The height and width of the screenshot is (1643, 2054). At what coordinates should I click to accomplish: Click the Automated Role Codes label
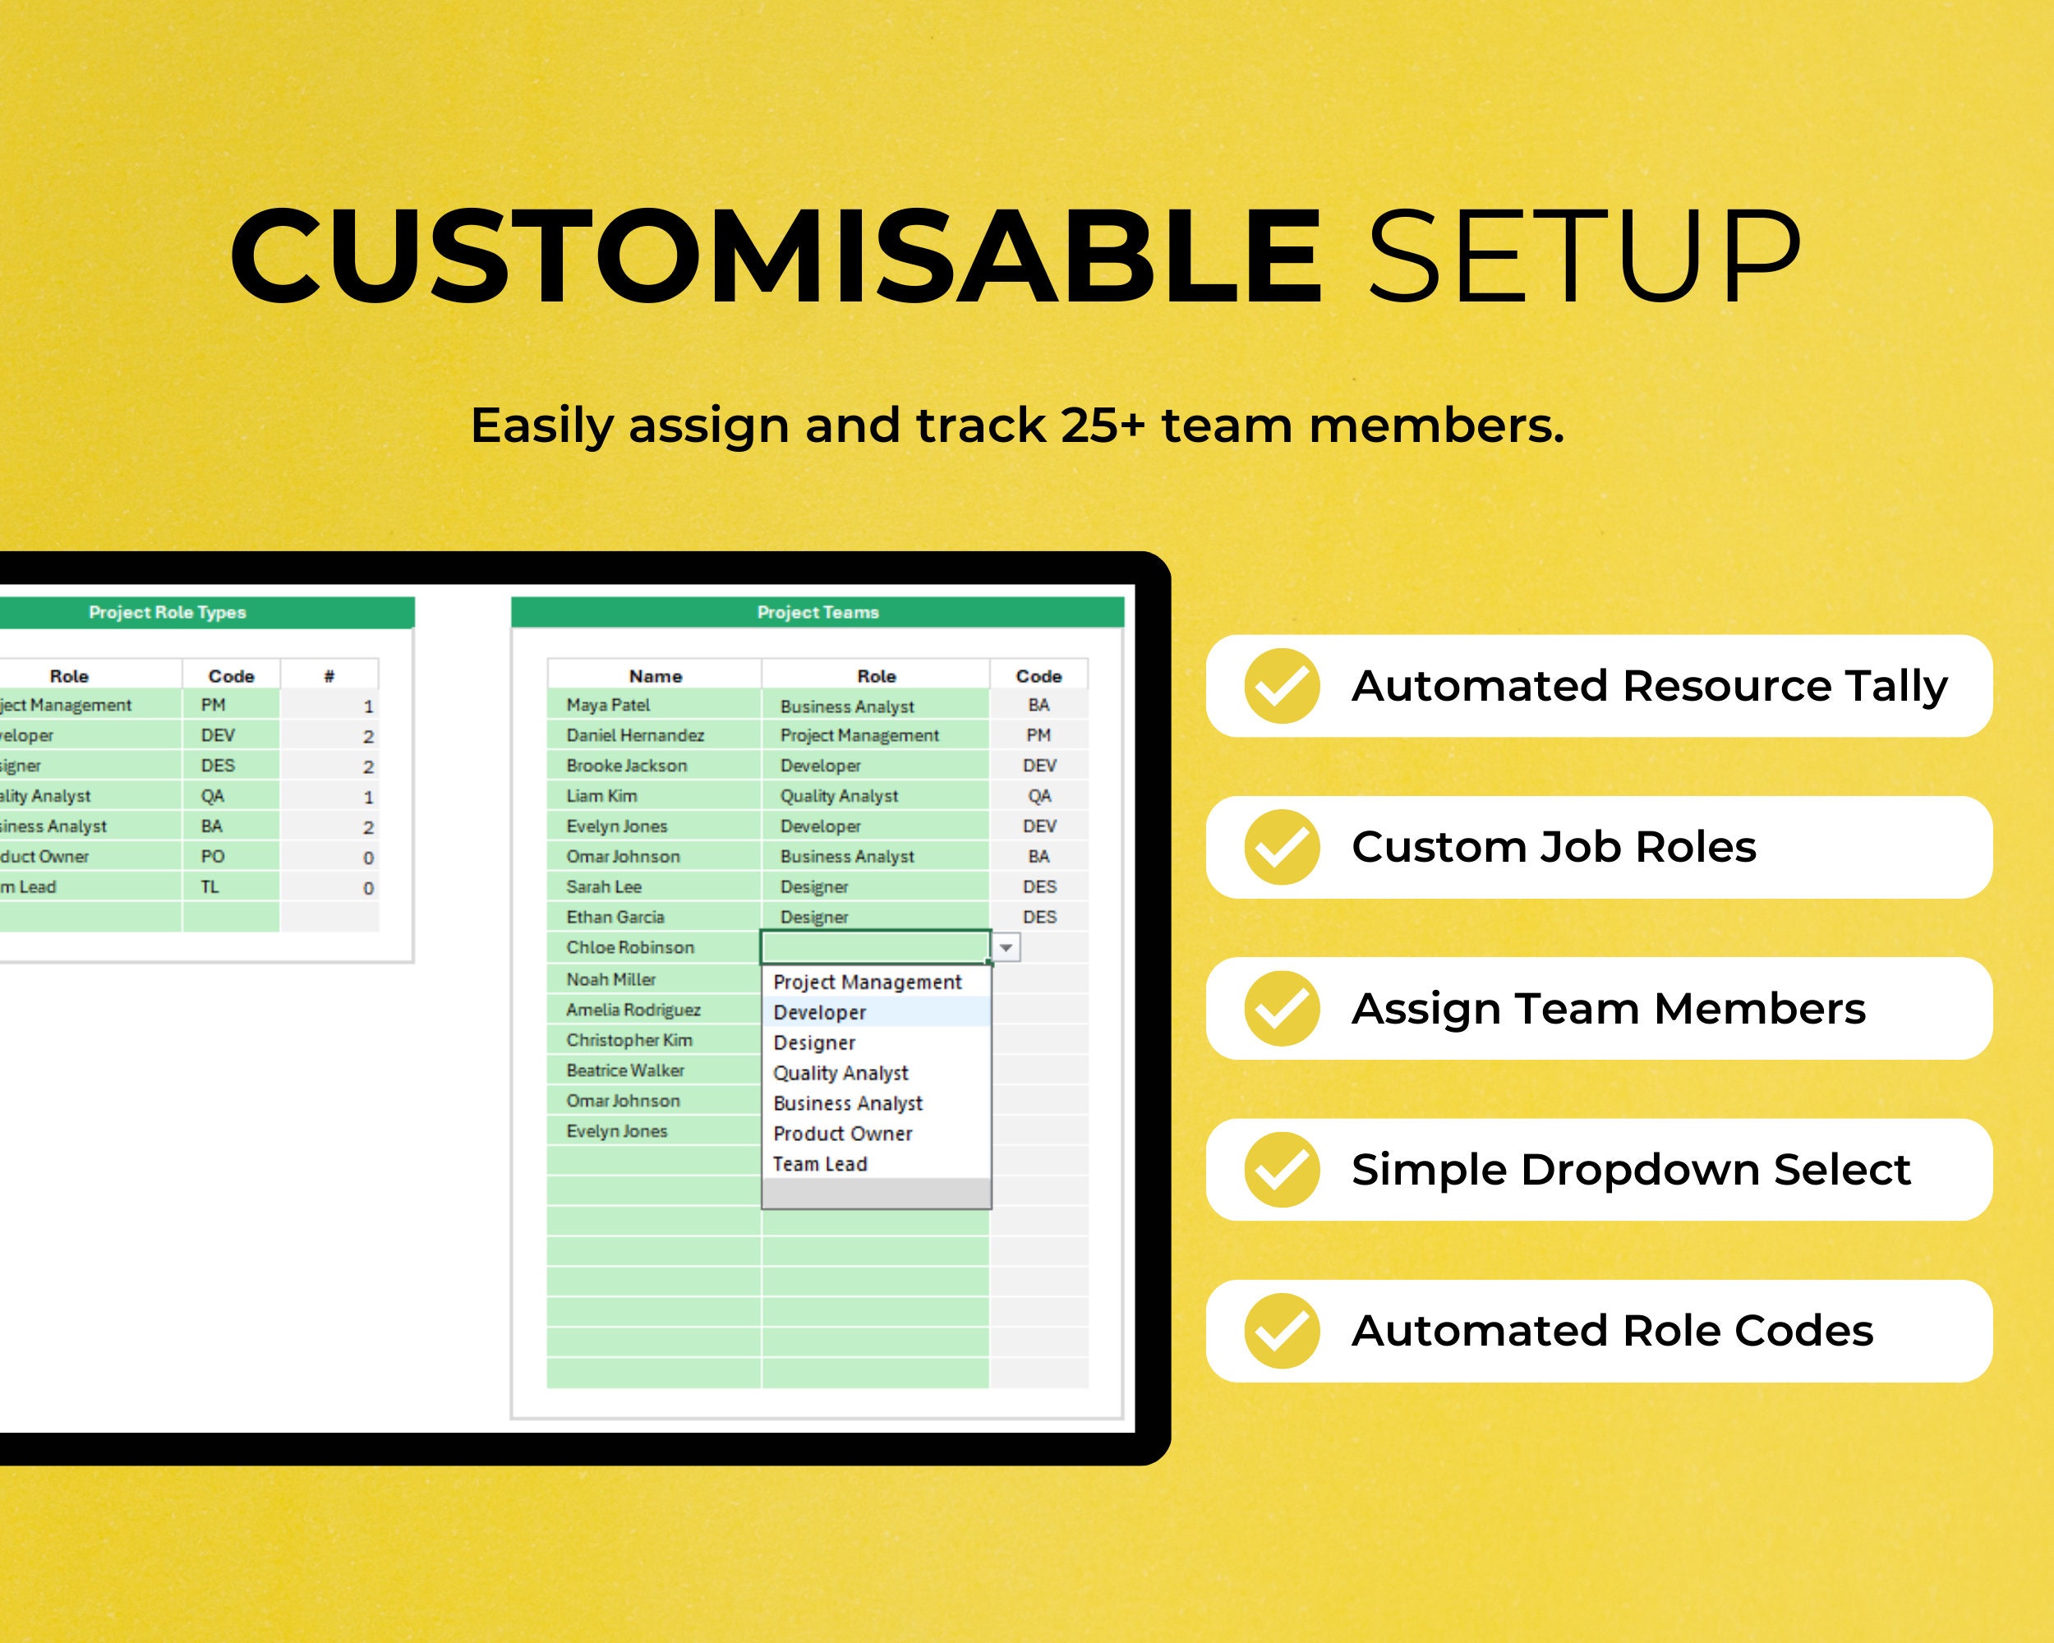point(1612,1331)
